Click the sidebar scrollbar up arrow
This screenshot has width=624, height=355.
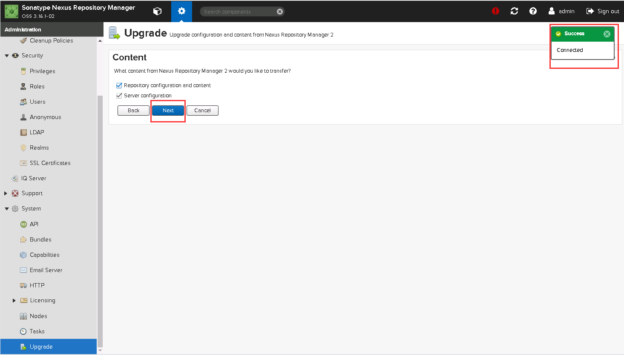pyautogui.click(x=100, y=41)
